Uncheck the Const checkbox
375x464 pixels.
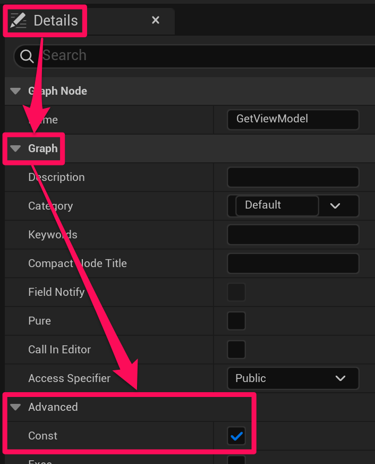236,436
